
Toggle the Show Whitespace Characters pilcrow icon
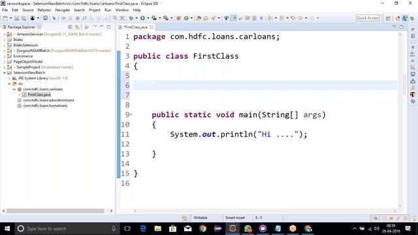click(x=261, y=18)
